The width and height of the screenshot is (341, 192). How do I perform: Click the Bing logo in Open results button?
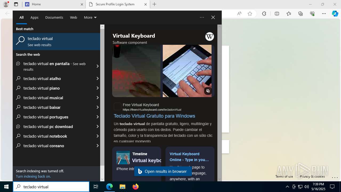[x=140, y=171]
